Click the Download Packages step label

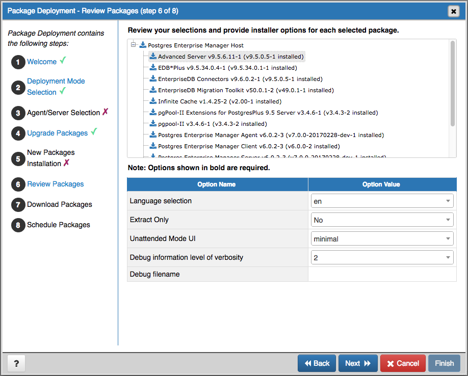pos(60,204)
